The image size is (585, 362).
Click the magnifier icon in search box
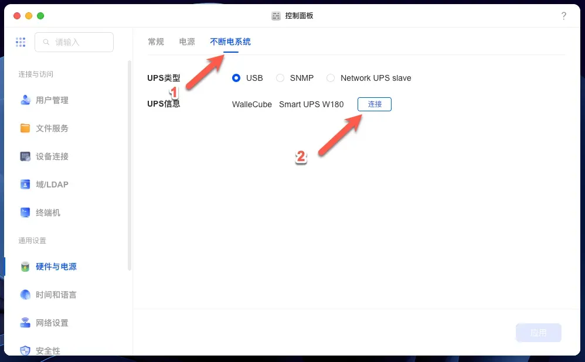pos(46,42)
